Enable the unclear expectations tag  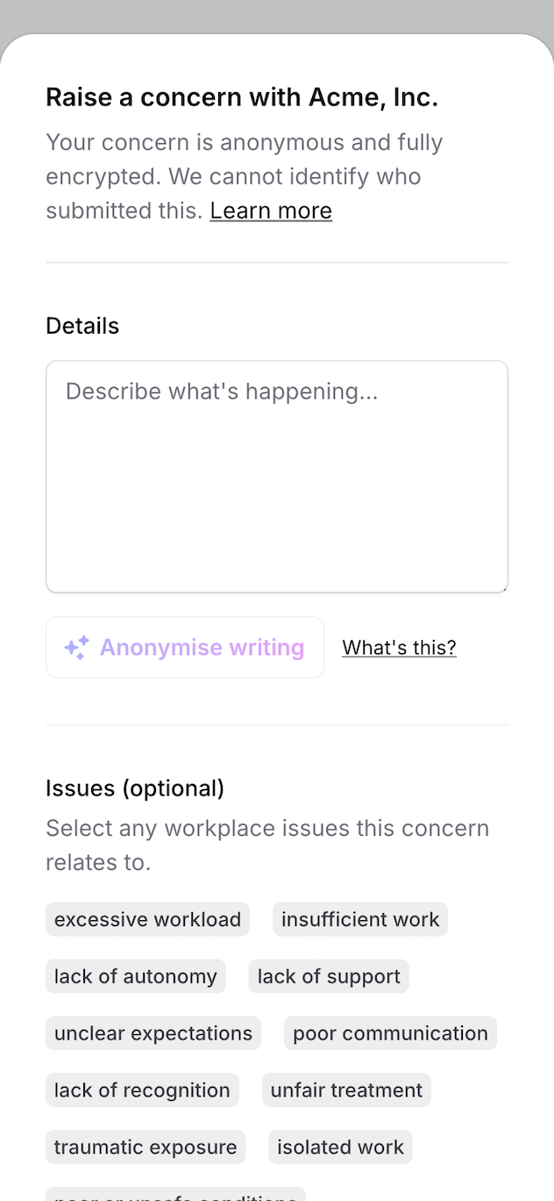click(x=153, y=1033)
